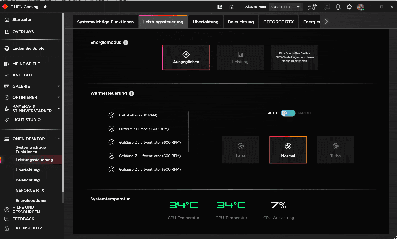This screenshot has width=397, height=239.
Task: Select the Normal fan mode
Action: pyautogui.click(x=288, y=150)
